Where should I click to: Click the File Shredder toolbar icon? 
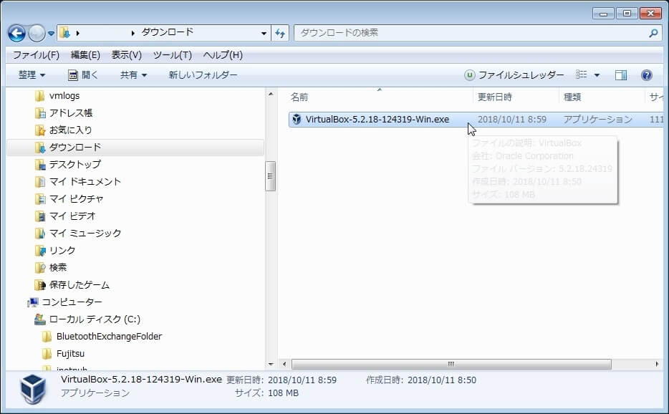[x=470, y=75]
